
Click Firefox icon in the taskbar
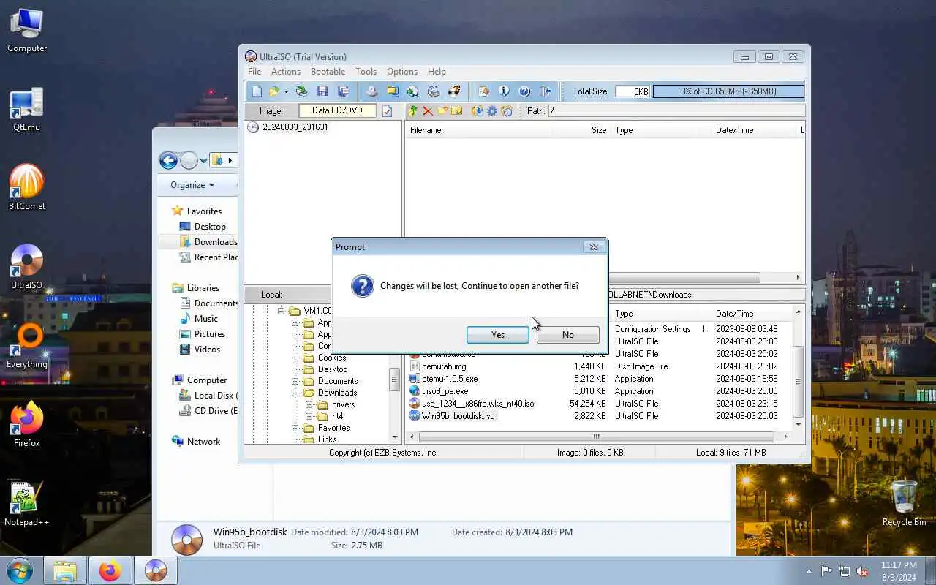(x=110, y=570)
